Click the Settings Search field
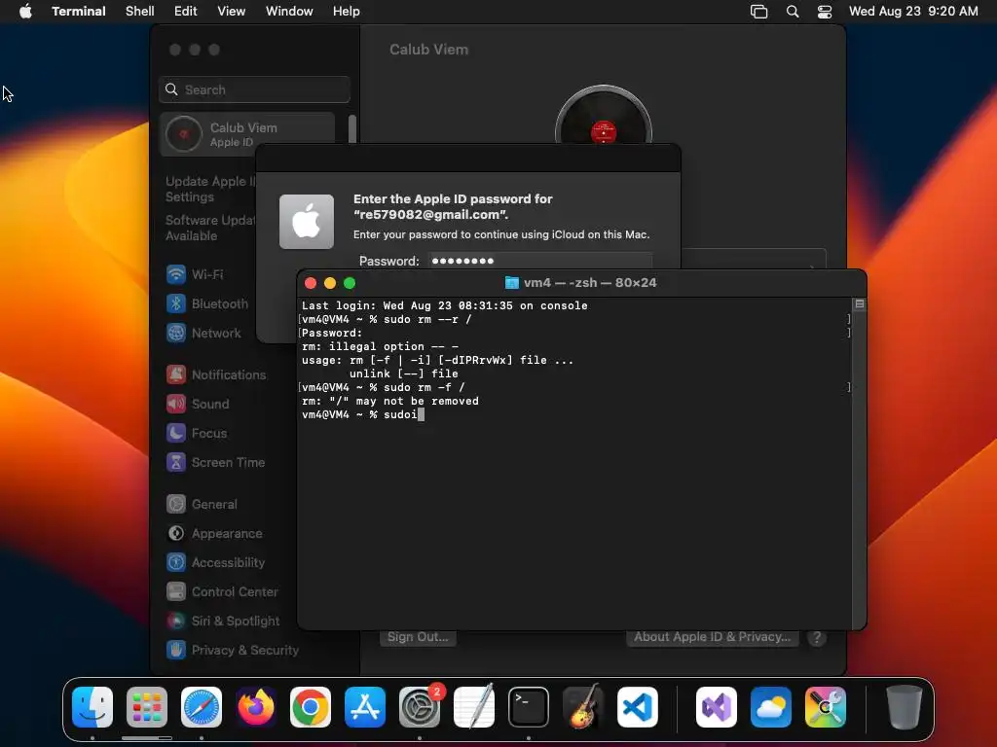Viewport: 997px width, 747px height. tap(254, 89)
